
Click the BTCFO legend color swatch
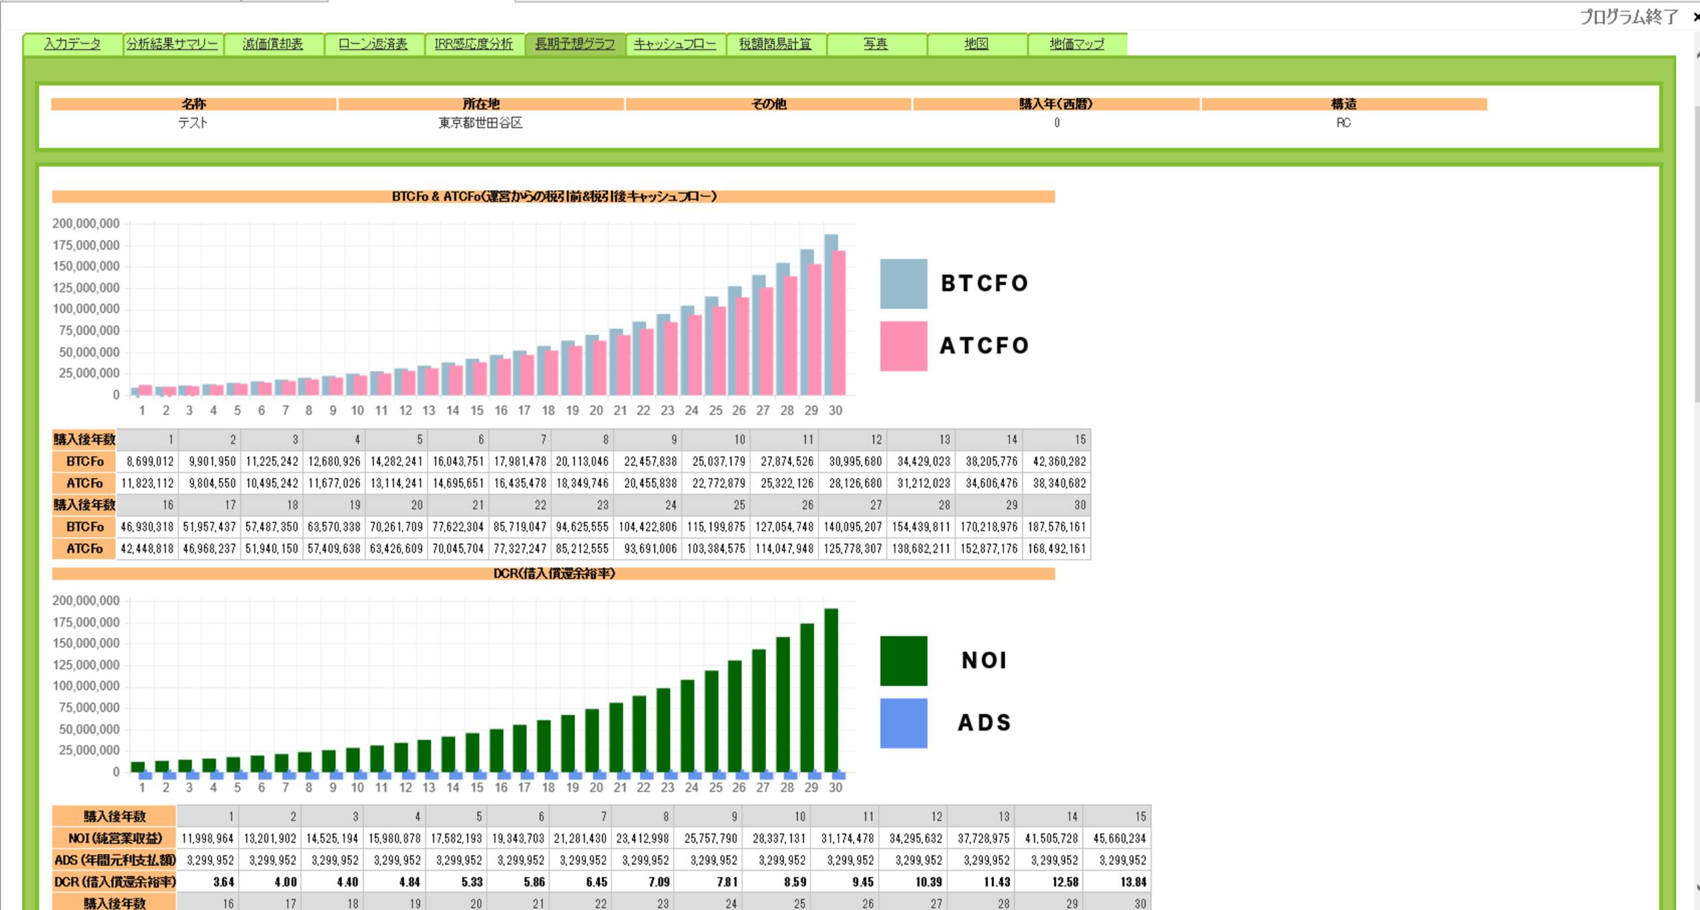903,283
